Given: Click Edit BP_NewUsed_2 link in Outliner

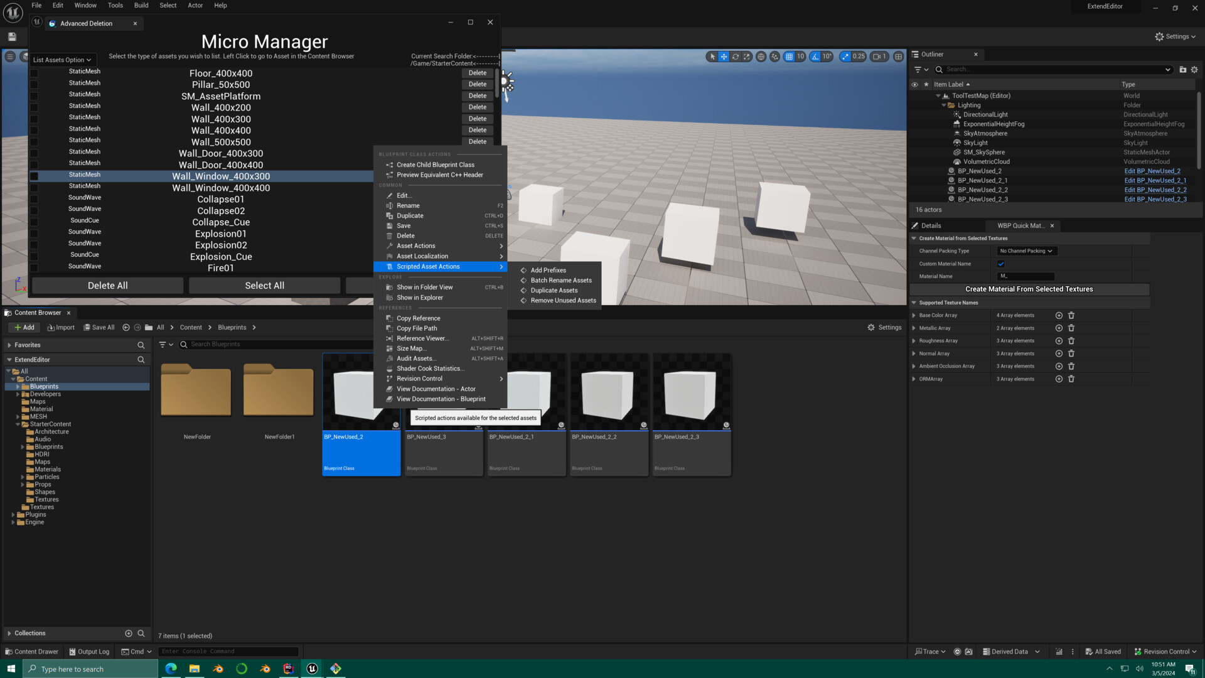Looking at the screenshot, I should coord(1152,171).
